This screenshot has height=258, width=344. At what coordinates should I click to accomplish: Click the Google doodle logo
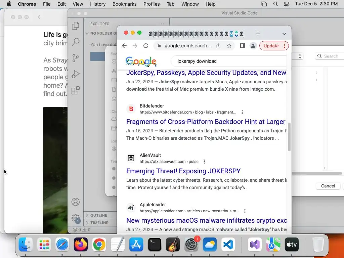pyautogui.click(x=141, y=61)
